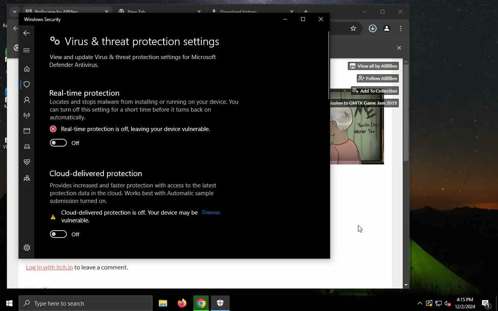
Task: Click the scroll down arrow in Chrome's scrollbar
Action: pos(406,285)
